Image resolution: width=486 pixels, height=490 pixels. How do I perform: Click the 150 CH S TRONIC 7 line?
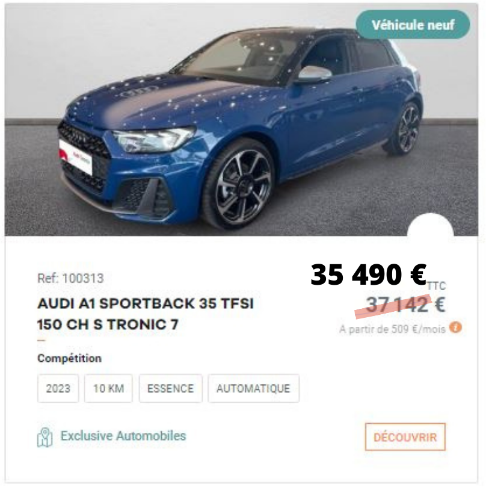(108, 324)
